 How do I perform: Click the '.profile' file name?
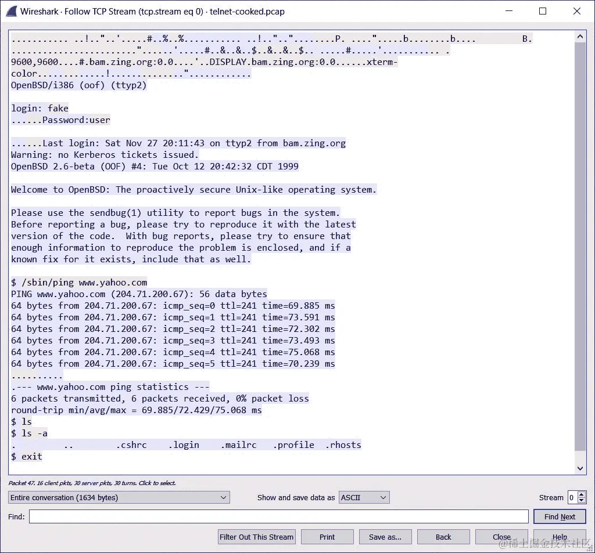point(293,445)
